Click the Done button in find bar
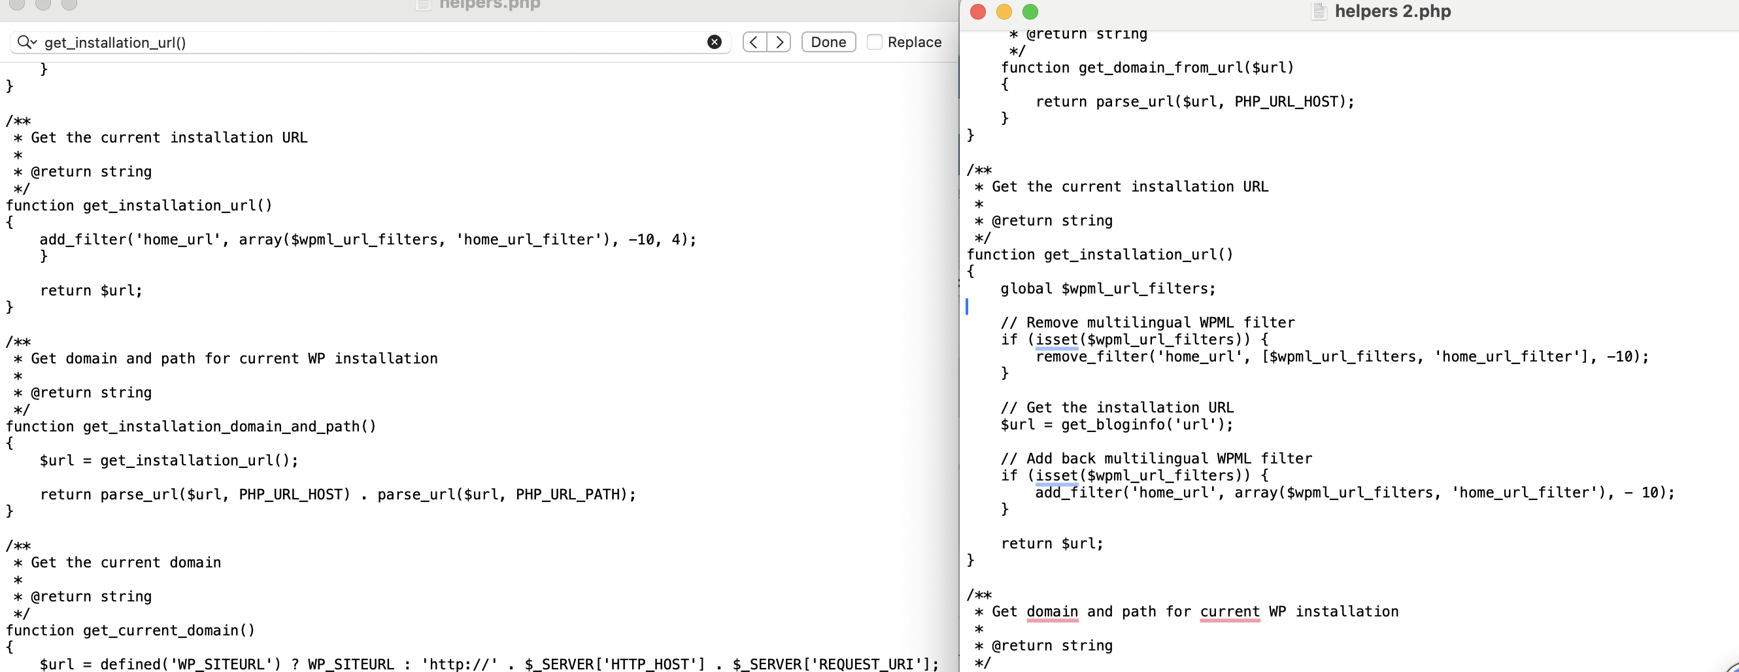The height and width of the screenshot is (672, 1739). (x=828, y=42)
